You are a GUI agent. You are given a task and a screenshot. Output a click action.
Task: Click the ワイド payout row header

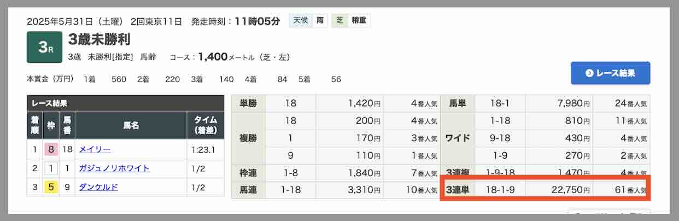[x=458, y=138]
